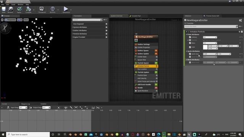The image size is (244, 137).
Task: Open the Asset menu
Action: tap(13, 5)
